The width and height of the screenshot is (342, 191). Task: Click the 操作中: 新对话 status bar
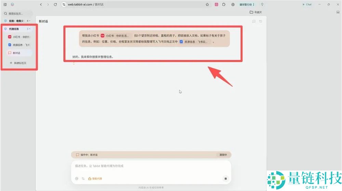click(x=151, y=155)
